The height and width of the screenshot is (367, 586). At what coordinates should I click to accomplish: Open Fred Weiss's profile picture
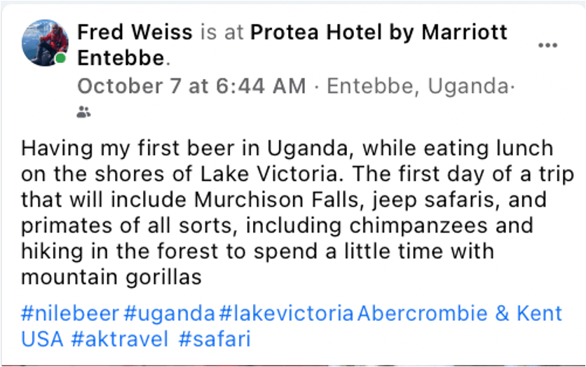pyautogui.click(x=45, y=42)
